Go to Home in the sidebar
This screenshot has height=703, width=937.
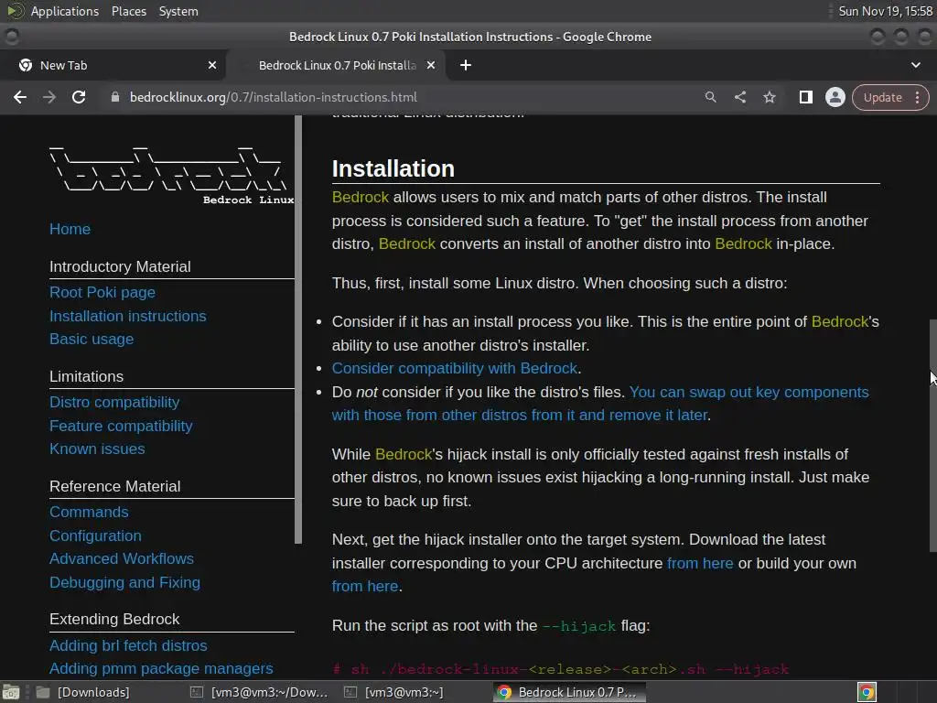click(70, 229)
